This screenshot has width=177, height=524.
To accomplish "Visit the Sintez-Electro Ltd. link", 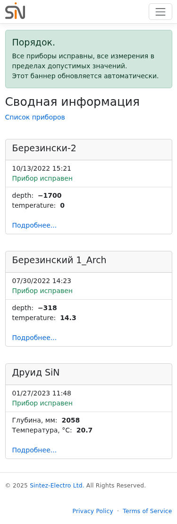I will 57,486.
